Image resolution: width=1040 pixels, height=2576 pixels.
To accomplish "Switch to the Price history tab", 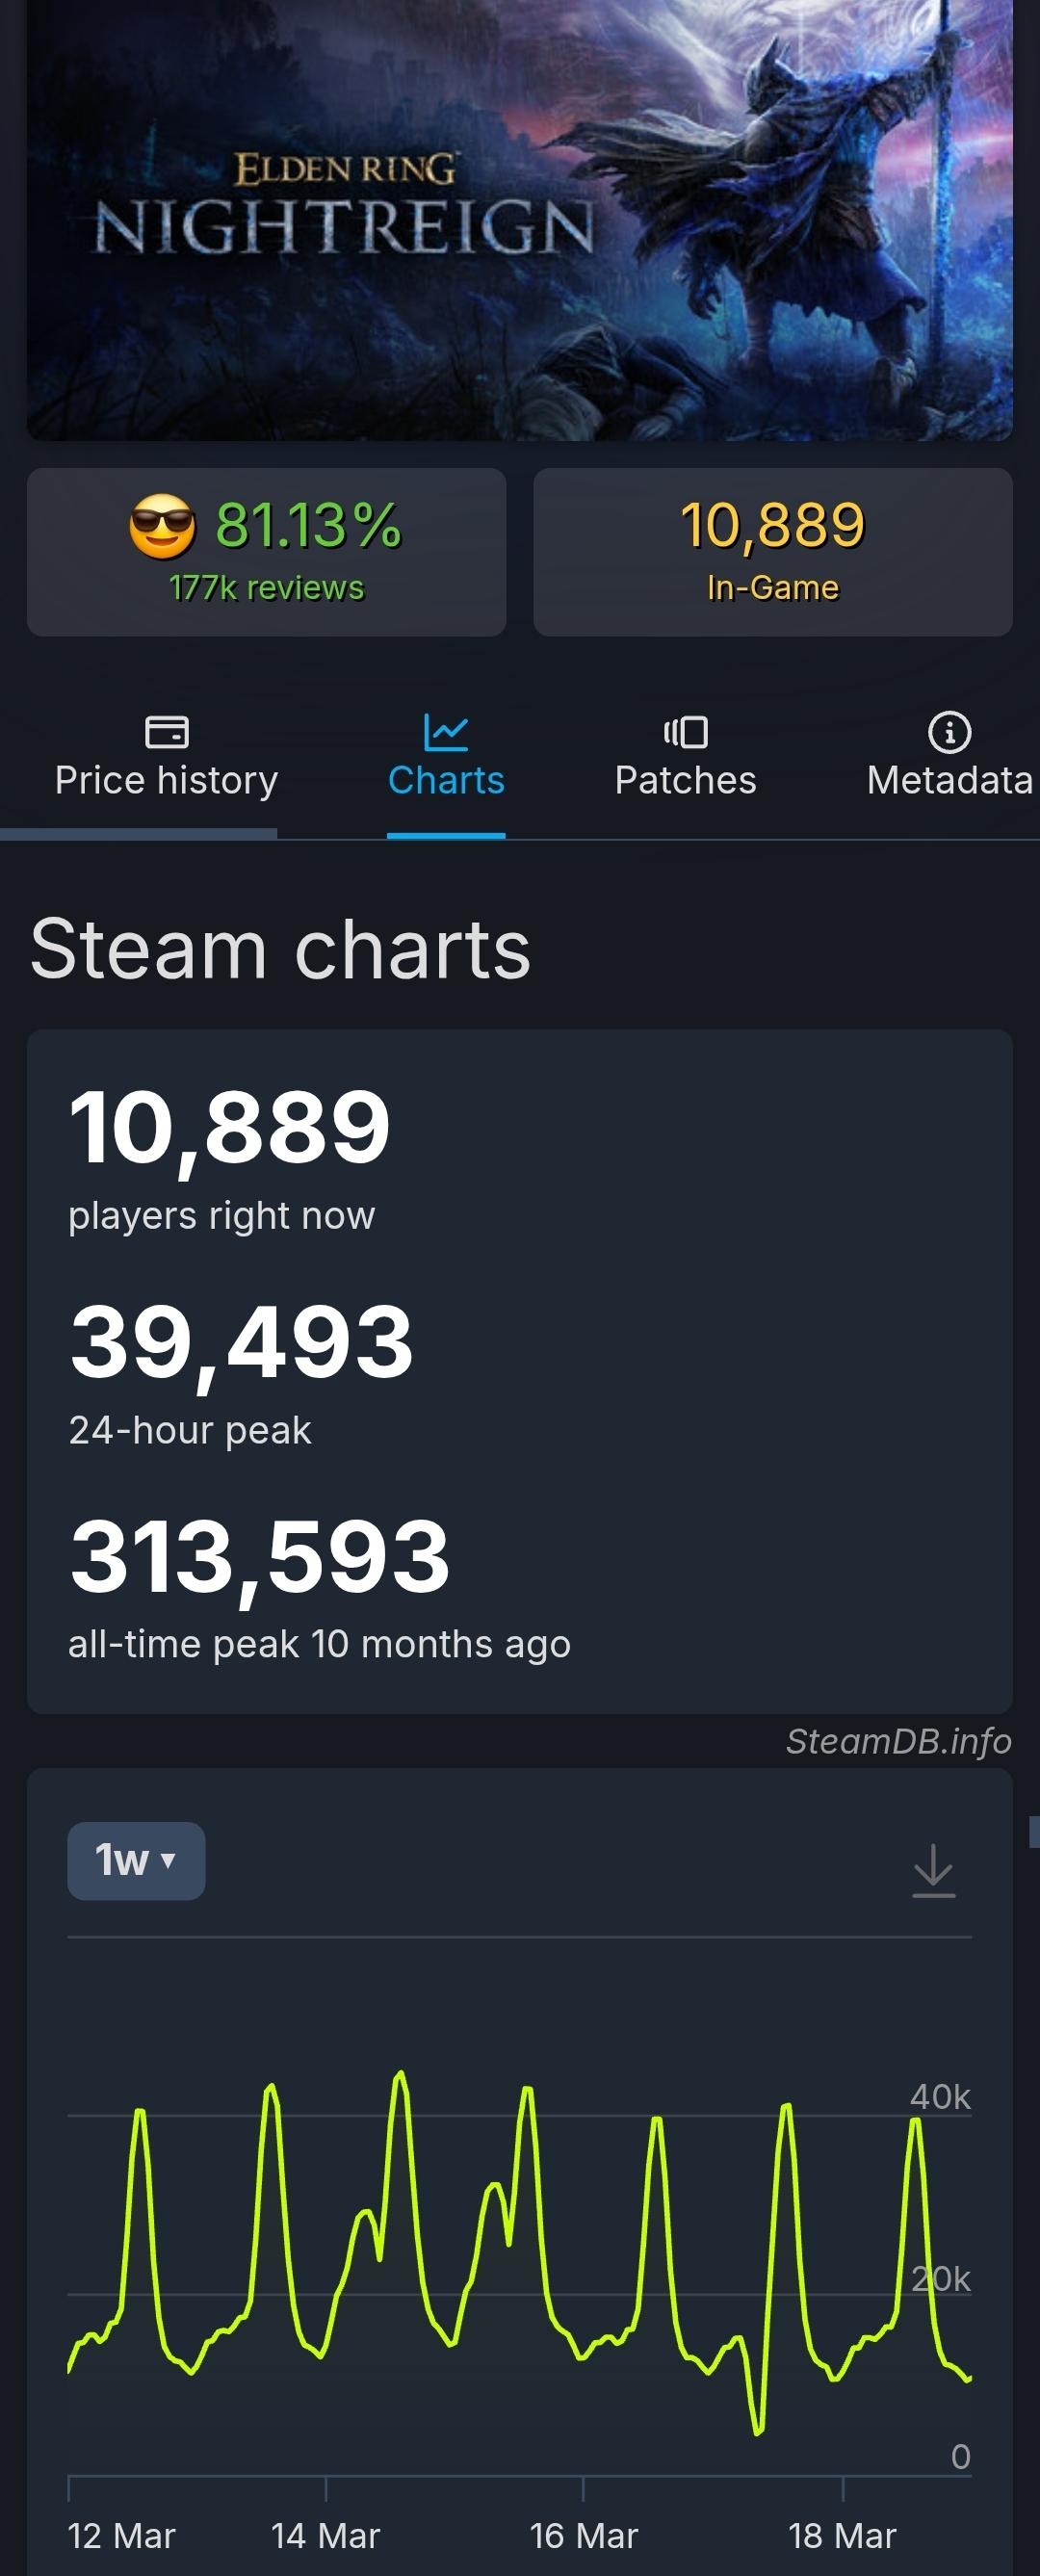I will 166,780.
